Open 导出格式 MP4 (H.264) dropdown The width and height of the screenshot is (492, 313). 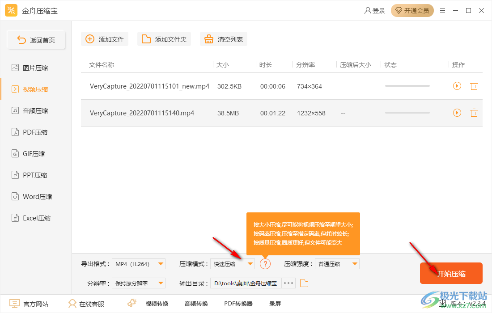pyautogui.click(x=138, y=264)
